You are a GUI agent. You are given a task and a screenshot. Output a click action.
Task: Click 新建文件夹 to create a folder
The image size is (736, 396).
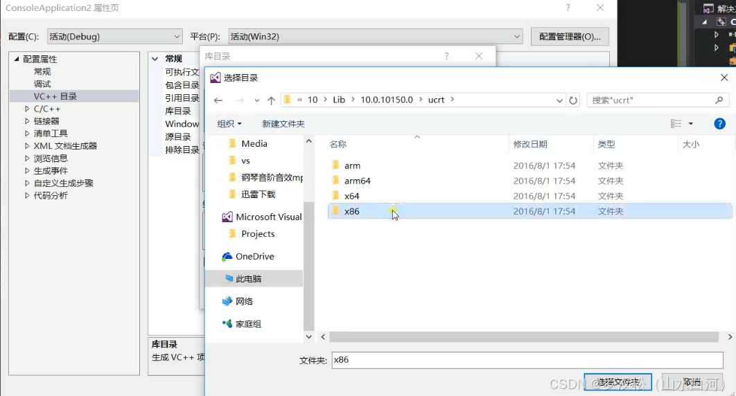[x=283, y=124]
